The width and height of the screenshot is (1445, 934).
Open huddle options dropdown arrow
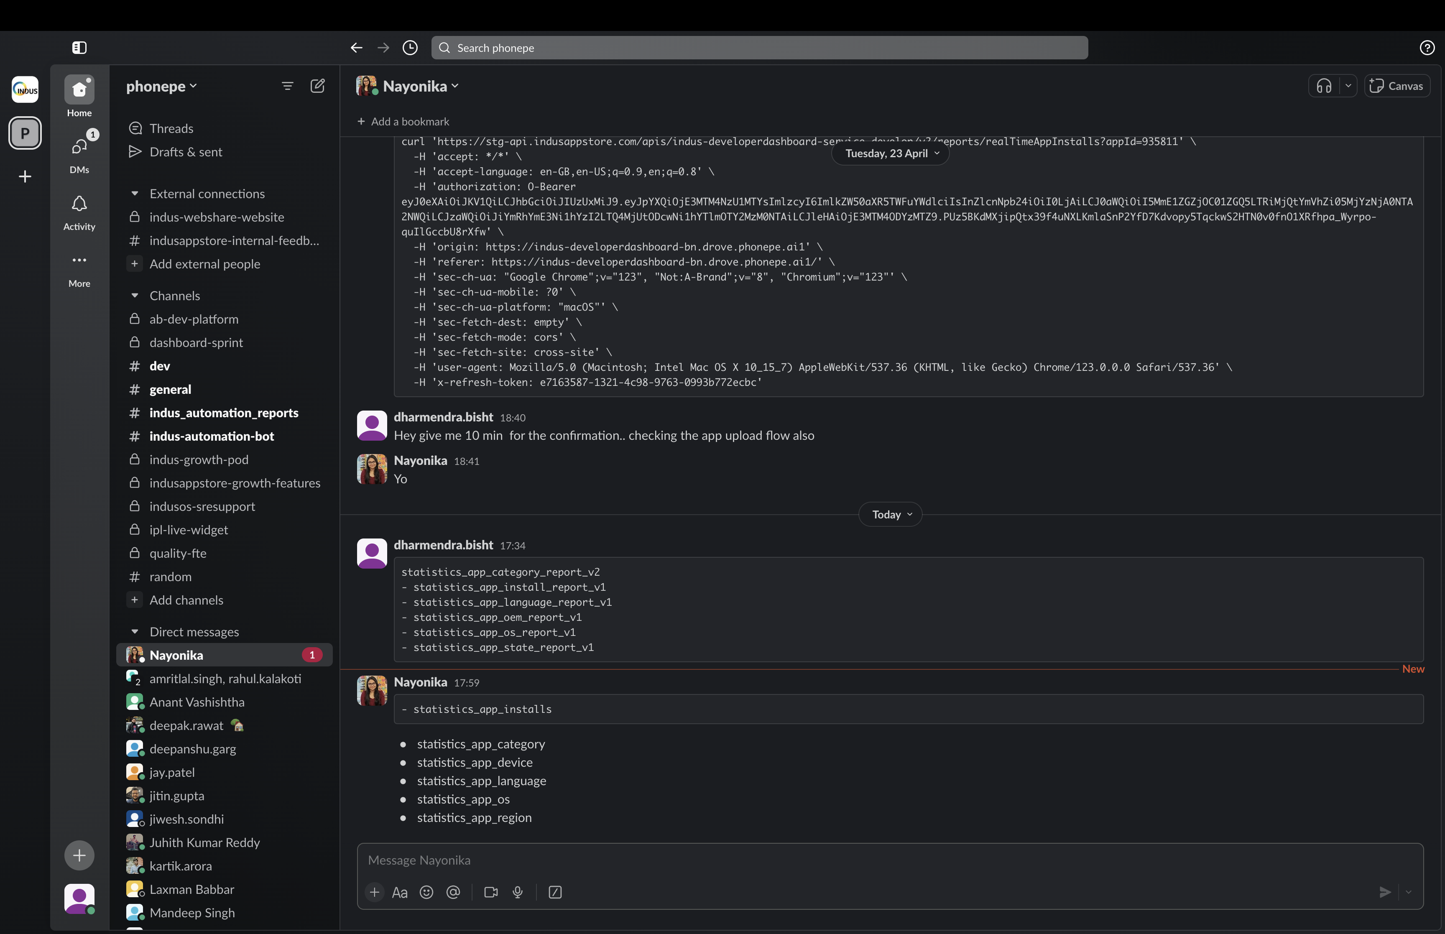click(x=1348, y=86)
